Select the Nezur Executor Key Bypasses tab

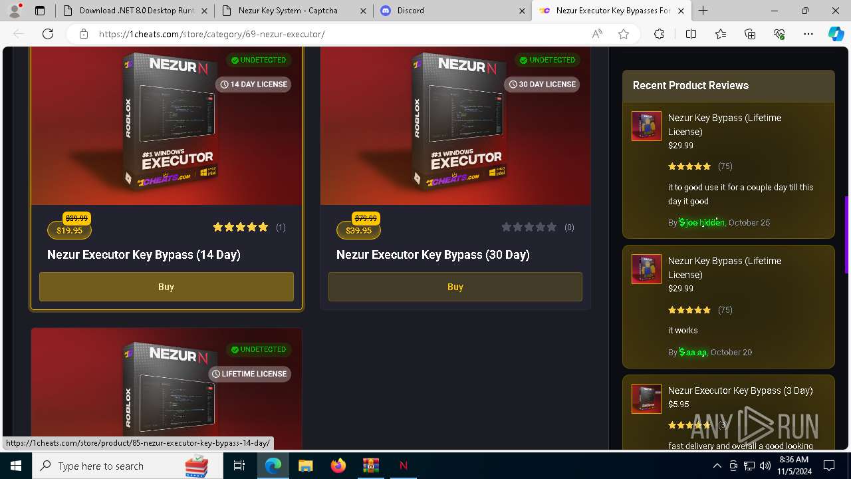(612, 11)
